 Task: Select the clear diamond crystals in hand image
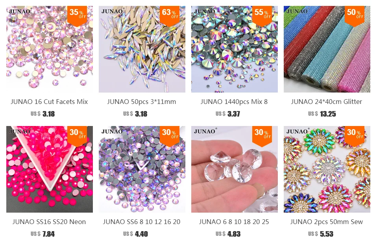pyautogui.click(x=234, y=169)
